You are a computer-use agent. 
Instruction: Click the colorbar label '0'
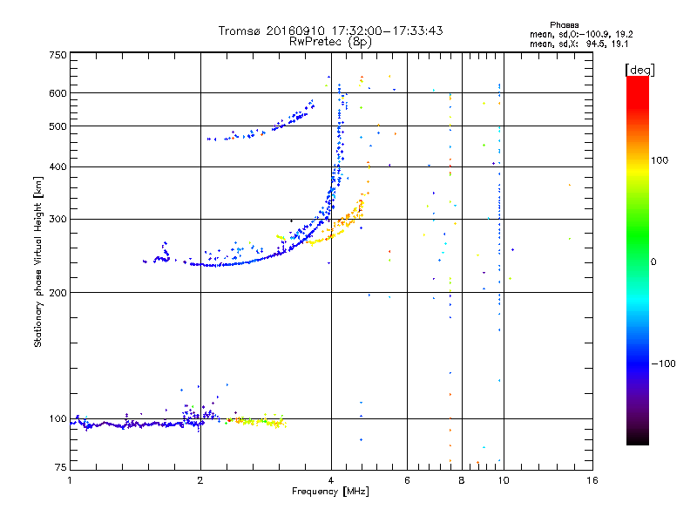click(x=653, y=261)
